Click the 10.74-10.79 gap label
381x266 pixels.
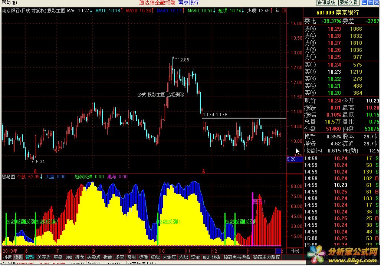tap(215, 115)
